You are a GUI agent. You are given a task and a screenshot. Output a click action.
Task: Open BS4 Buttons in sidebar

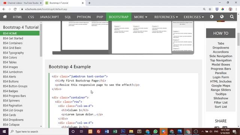click(x=11, y=81)
